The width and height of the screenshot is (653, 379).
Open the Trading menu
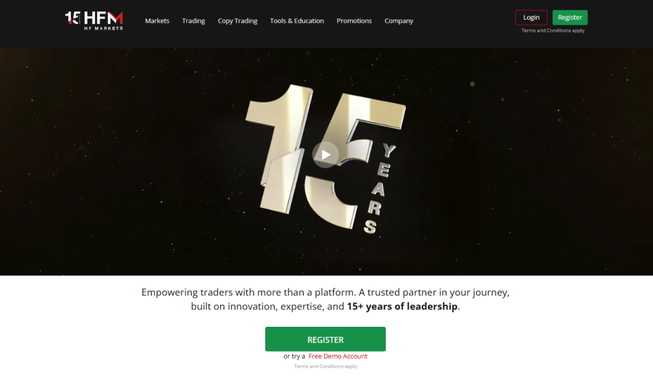click(x=193, y=21)
